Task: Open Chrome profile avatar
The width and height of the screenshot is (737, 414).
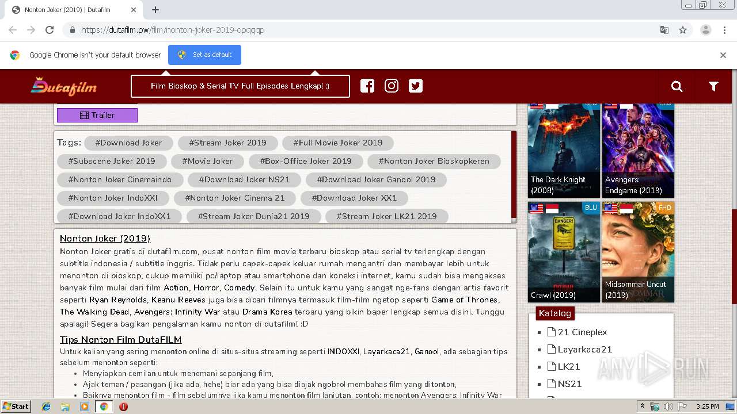Action: point(706,30)
